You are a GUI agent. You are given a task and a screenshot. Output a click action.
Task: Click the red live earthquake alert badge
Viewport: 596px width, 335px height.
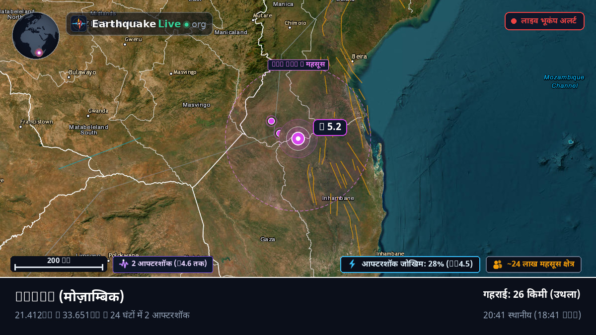coord(544,21)
